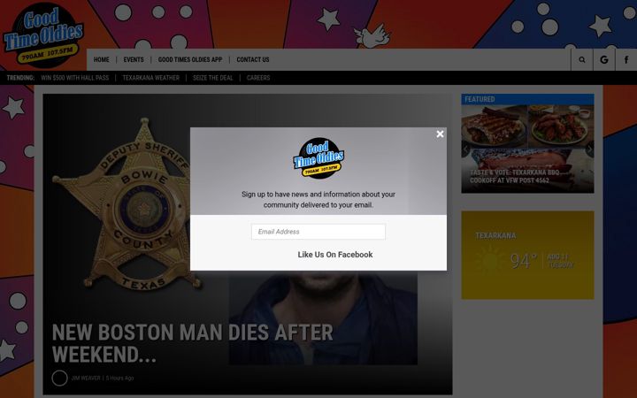Open Texarkana Weather trending link
This screenshot has width=637, height=398.
(150, 78)
